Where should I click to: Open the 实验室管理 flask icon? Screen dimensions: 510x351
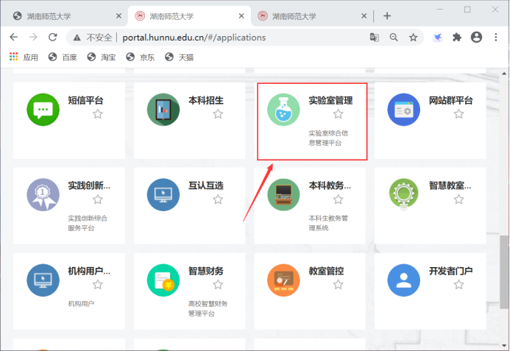[283, 110]
